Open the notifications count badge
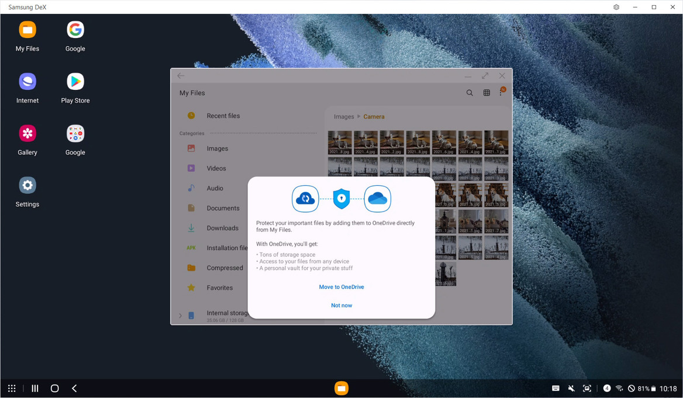Viewport: 683px width, 398px height. click(x=607, y=388)
